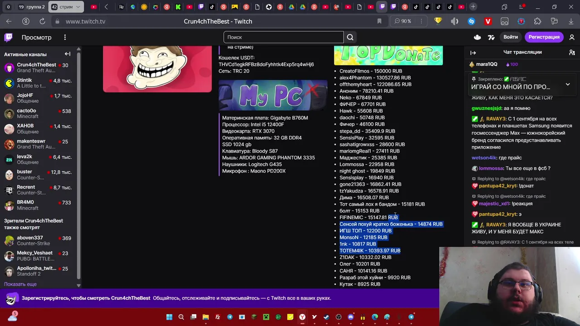Click the Войти button
Screen dimensions: 580x326
click(511, 37)
